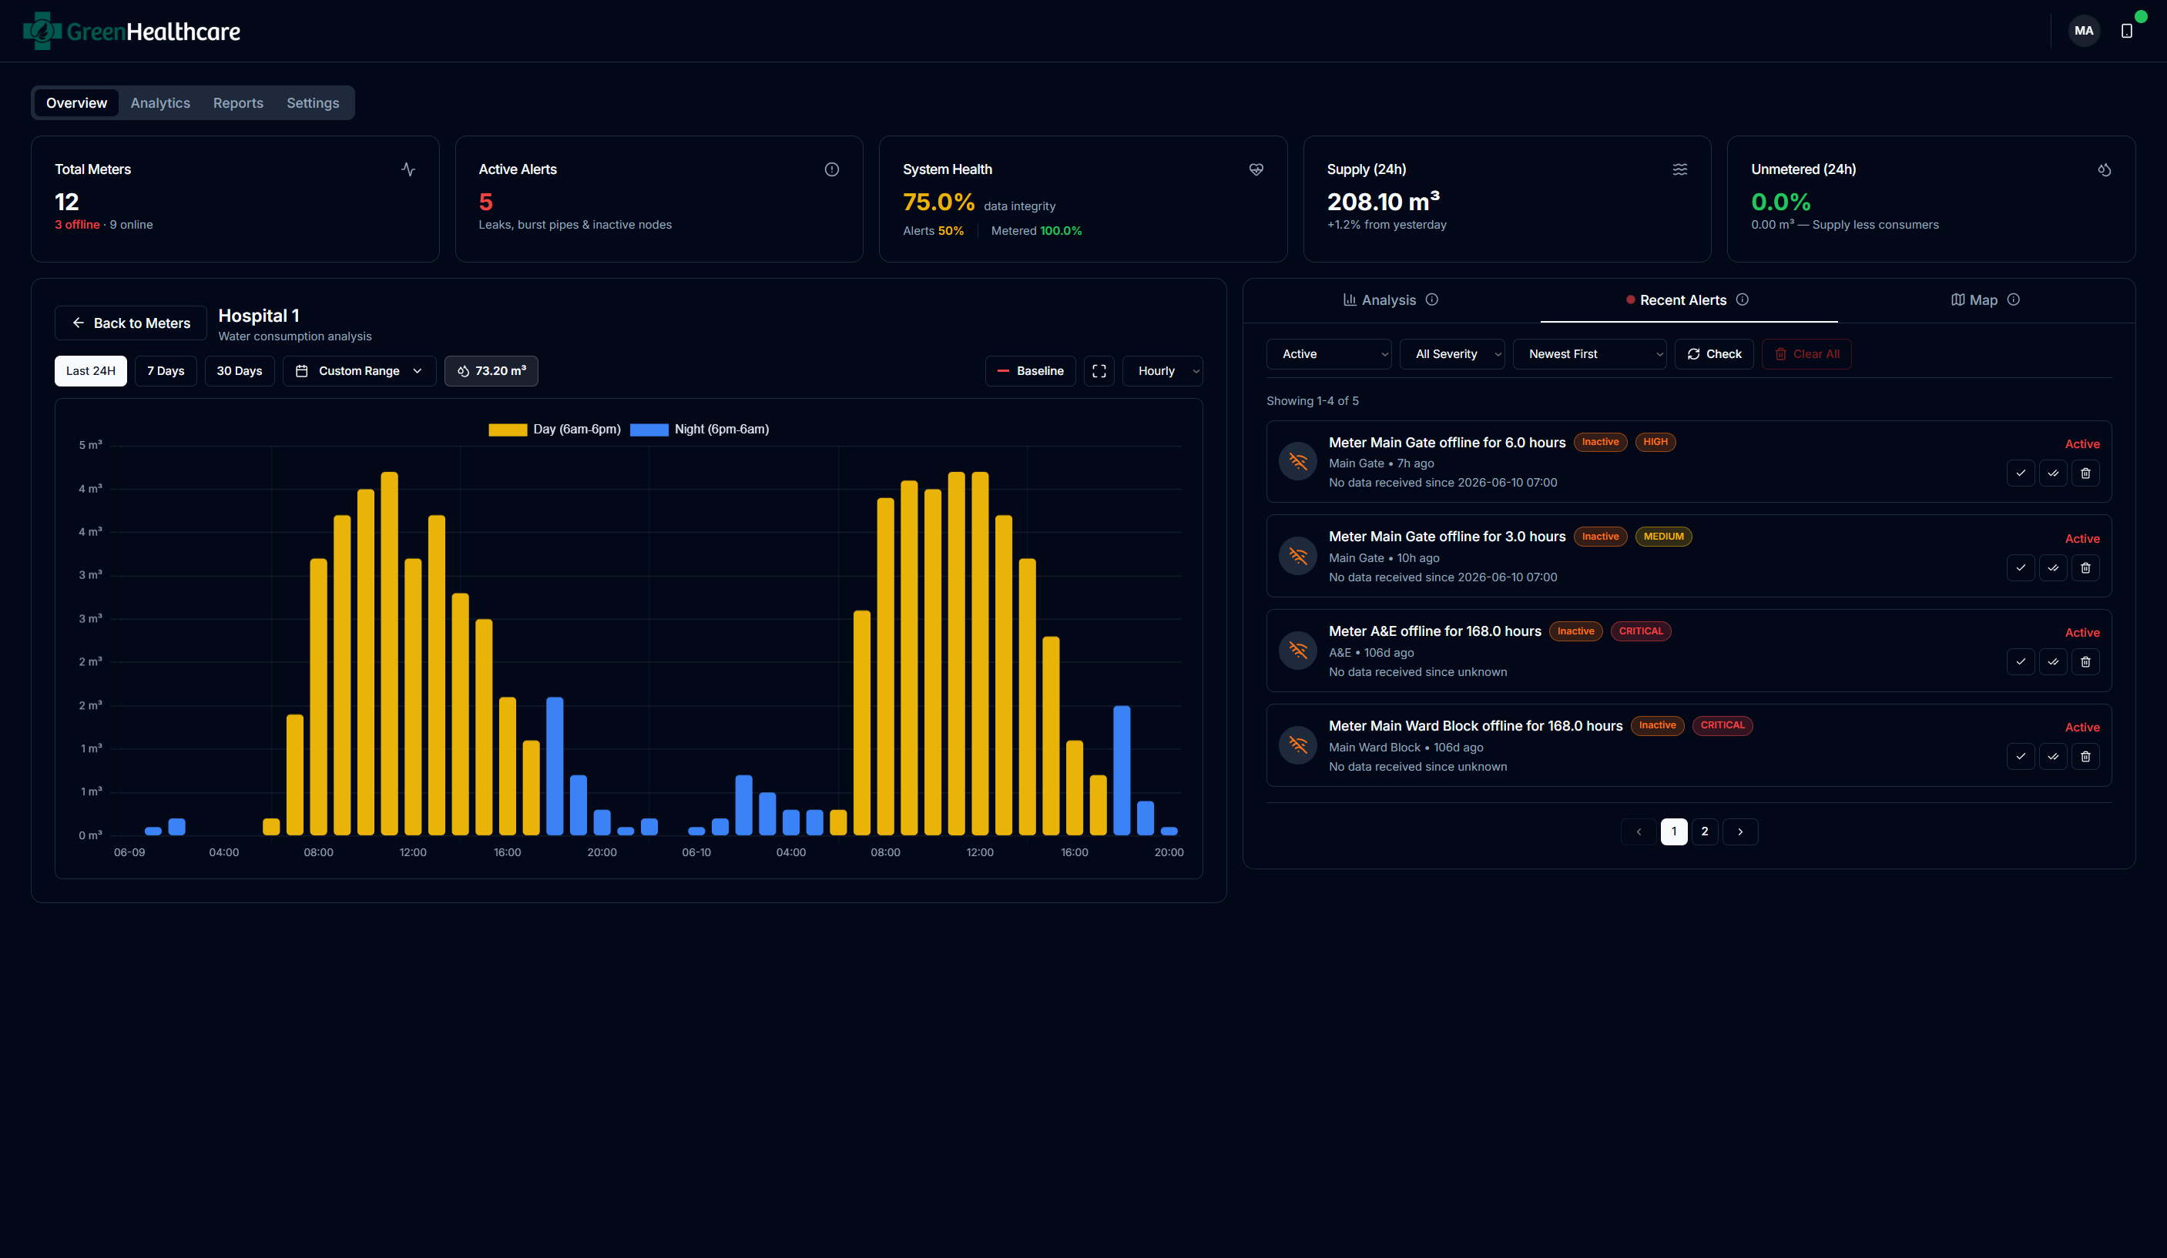Toggle fullscreen for the consumption chart
The image size is (2167, 1258).
(1099, 371)
